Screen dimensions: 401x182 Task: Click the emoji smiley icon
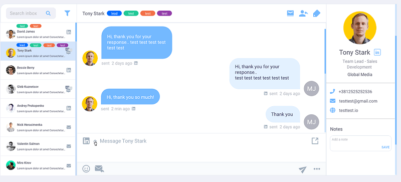click(86, 168)
